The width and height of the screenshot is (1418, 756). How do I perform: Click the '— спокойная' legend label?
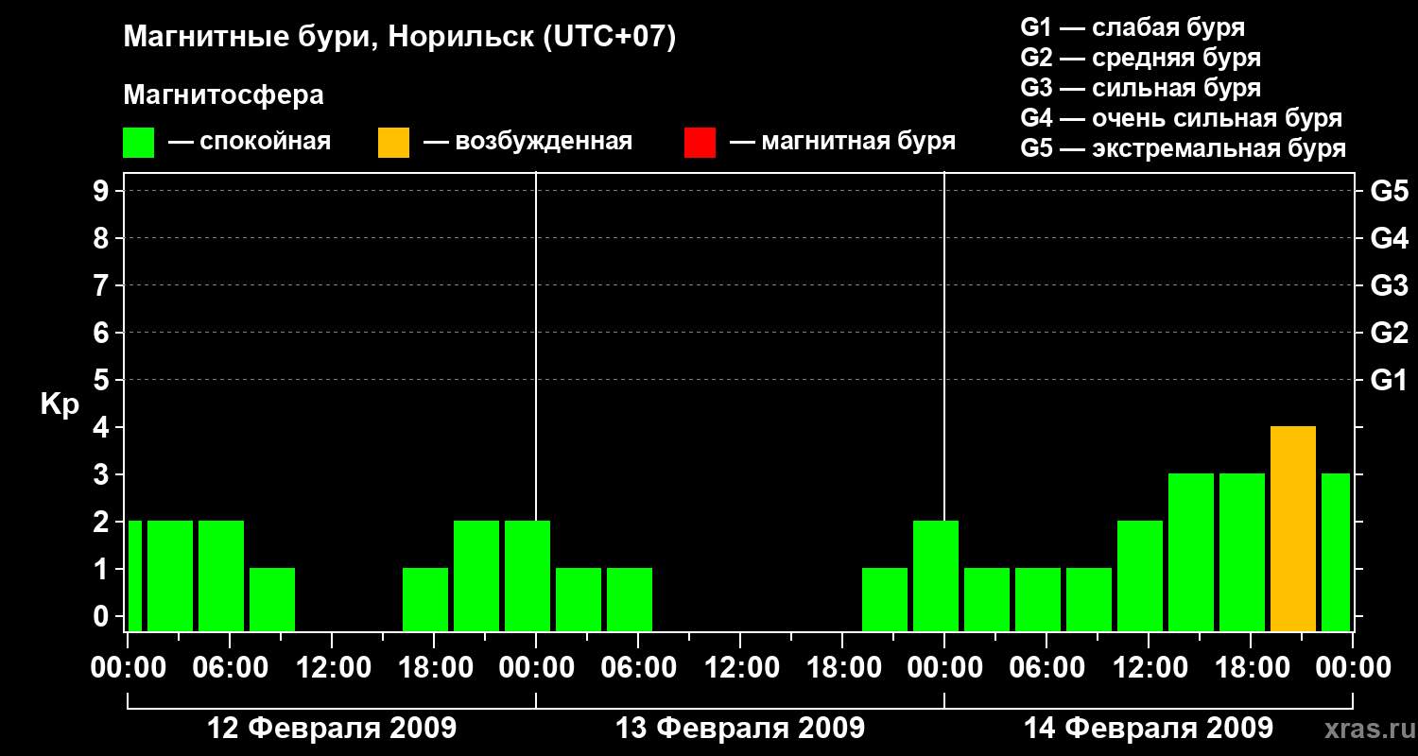click(x=250, y=142)
